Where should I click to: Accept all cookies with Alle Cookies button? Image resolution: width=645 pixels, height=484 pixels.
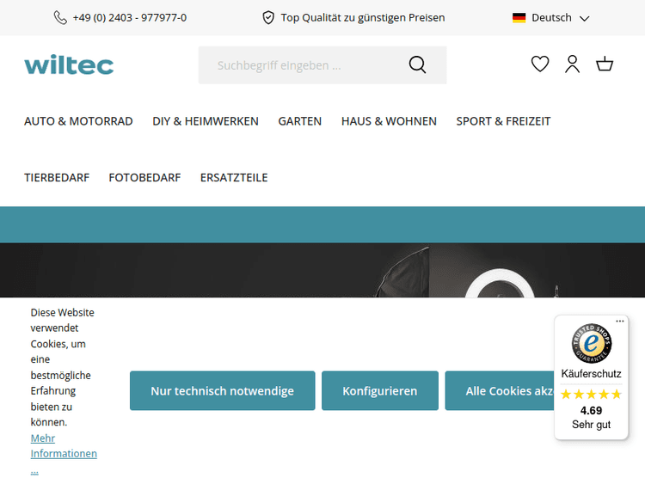point(499,391)
